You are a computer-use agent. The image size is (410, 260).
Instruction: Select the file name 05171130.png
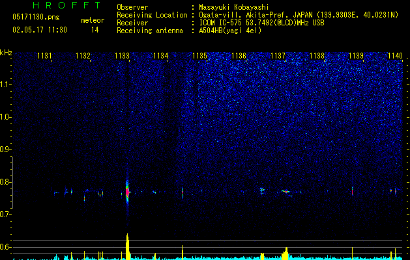point(36,17)
